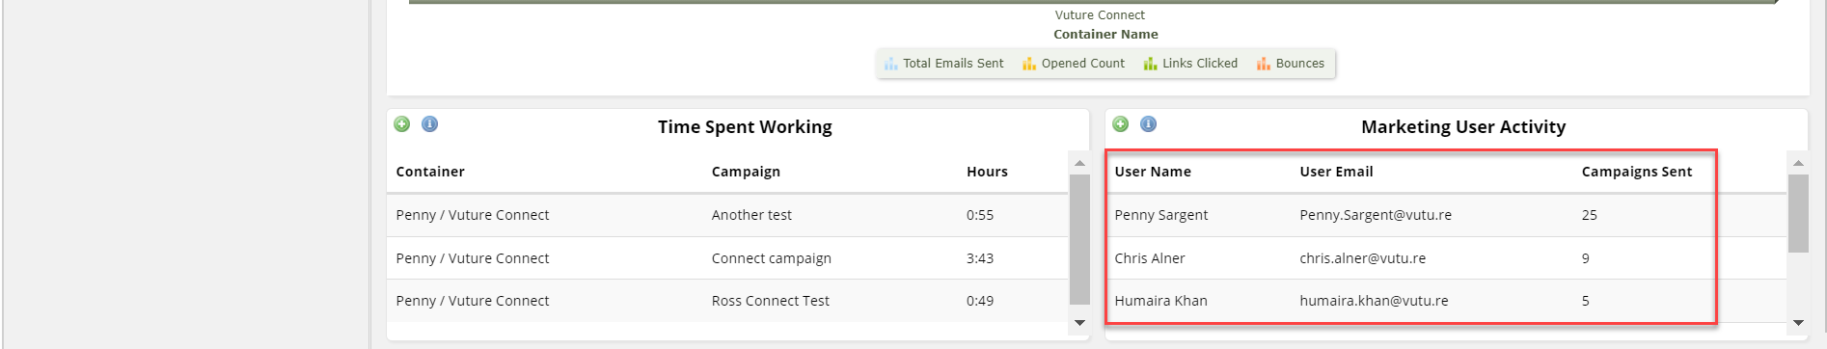Sort by User Name column header
This screenshot has width=1827, height=349.
click(1153, 172)
